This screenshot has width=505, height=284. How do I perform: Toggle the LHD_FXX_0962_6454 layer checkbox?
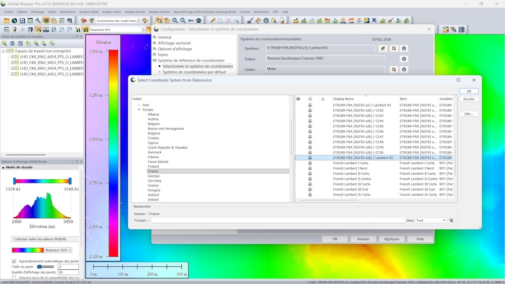click(x=13, y=57)
